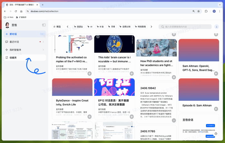Open a new browser tab
Image resolution: width=225 pixels, height=143 pixels.
(x=43, y=5)
